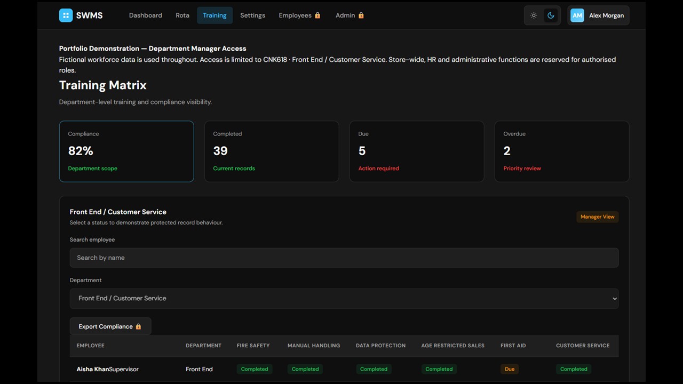Open the Rota section
Viewport: 683px width, 384px height.
(182, 15)
